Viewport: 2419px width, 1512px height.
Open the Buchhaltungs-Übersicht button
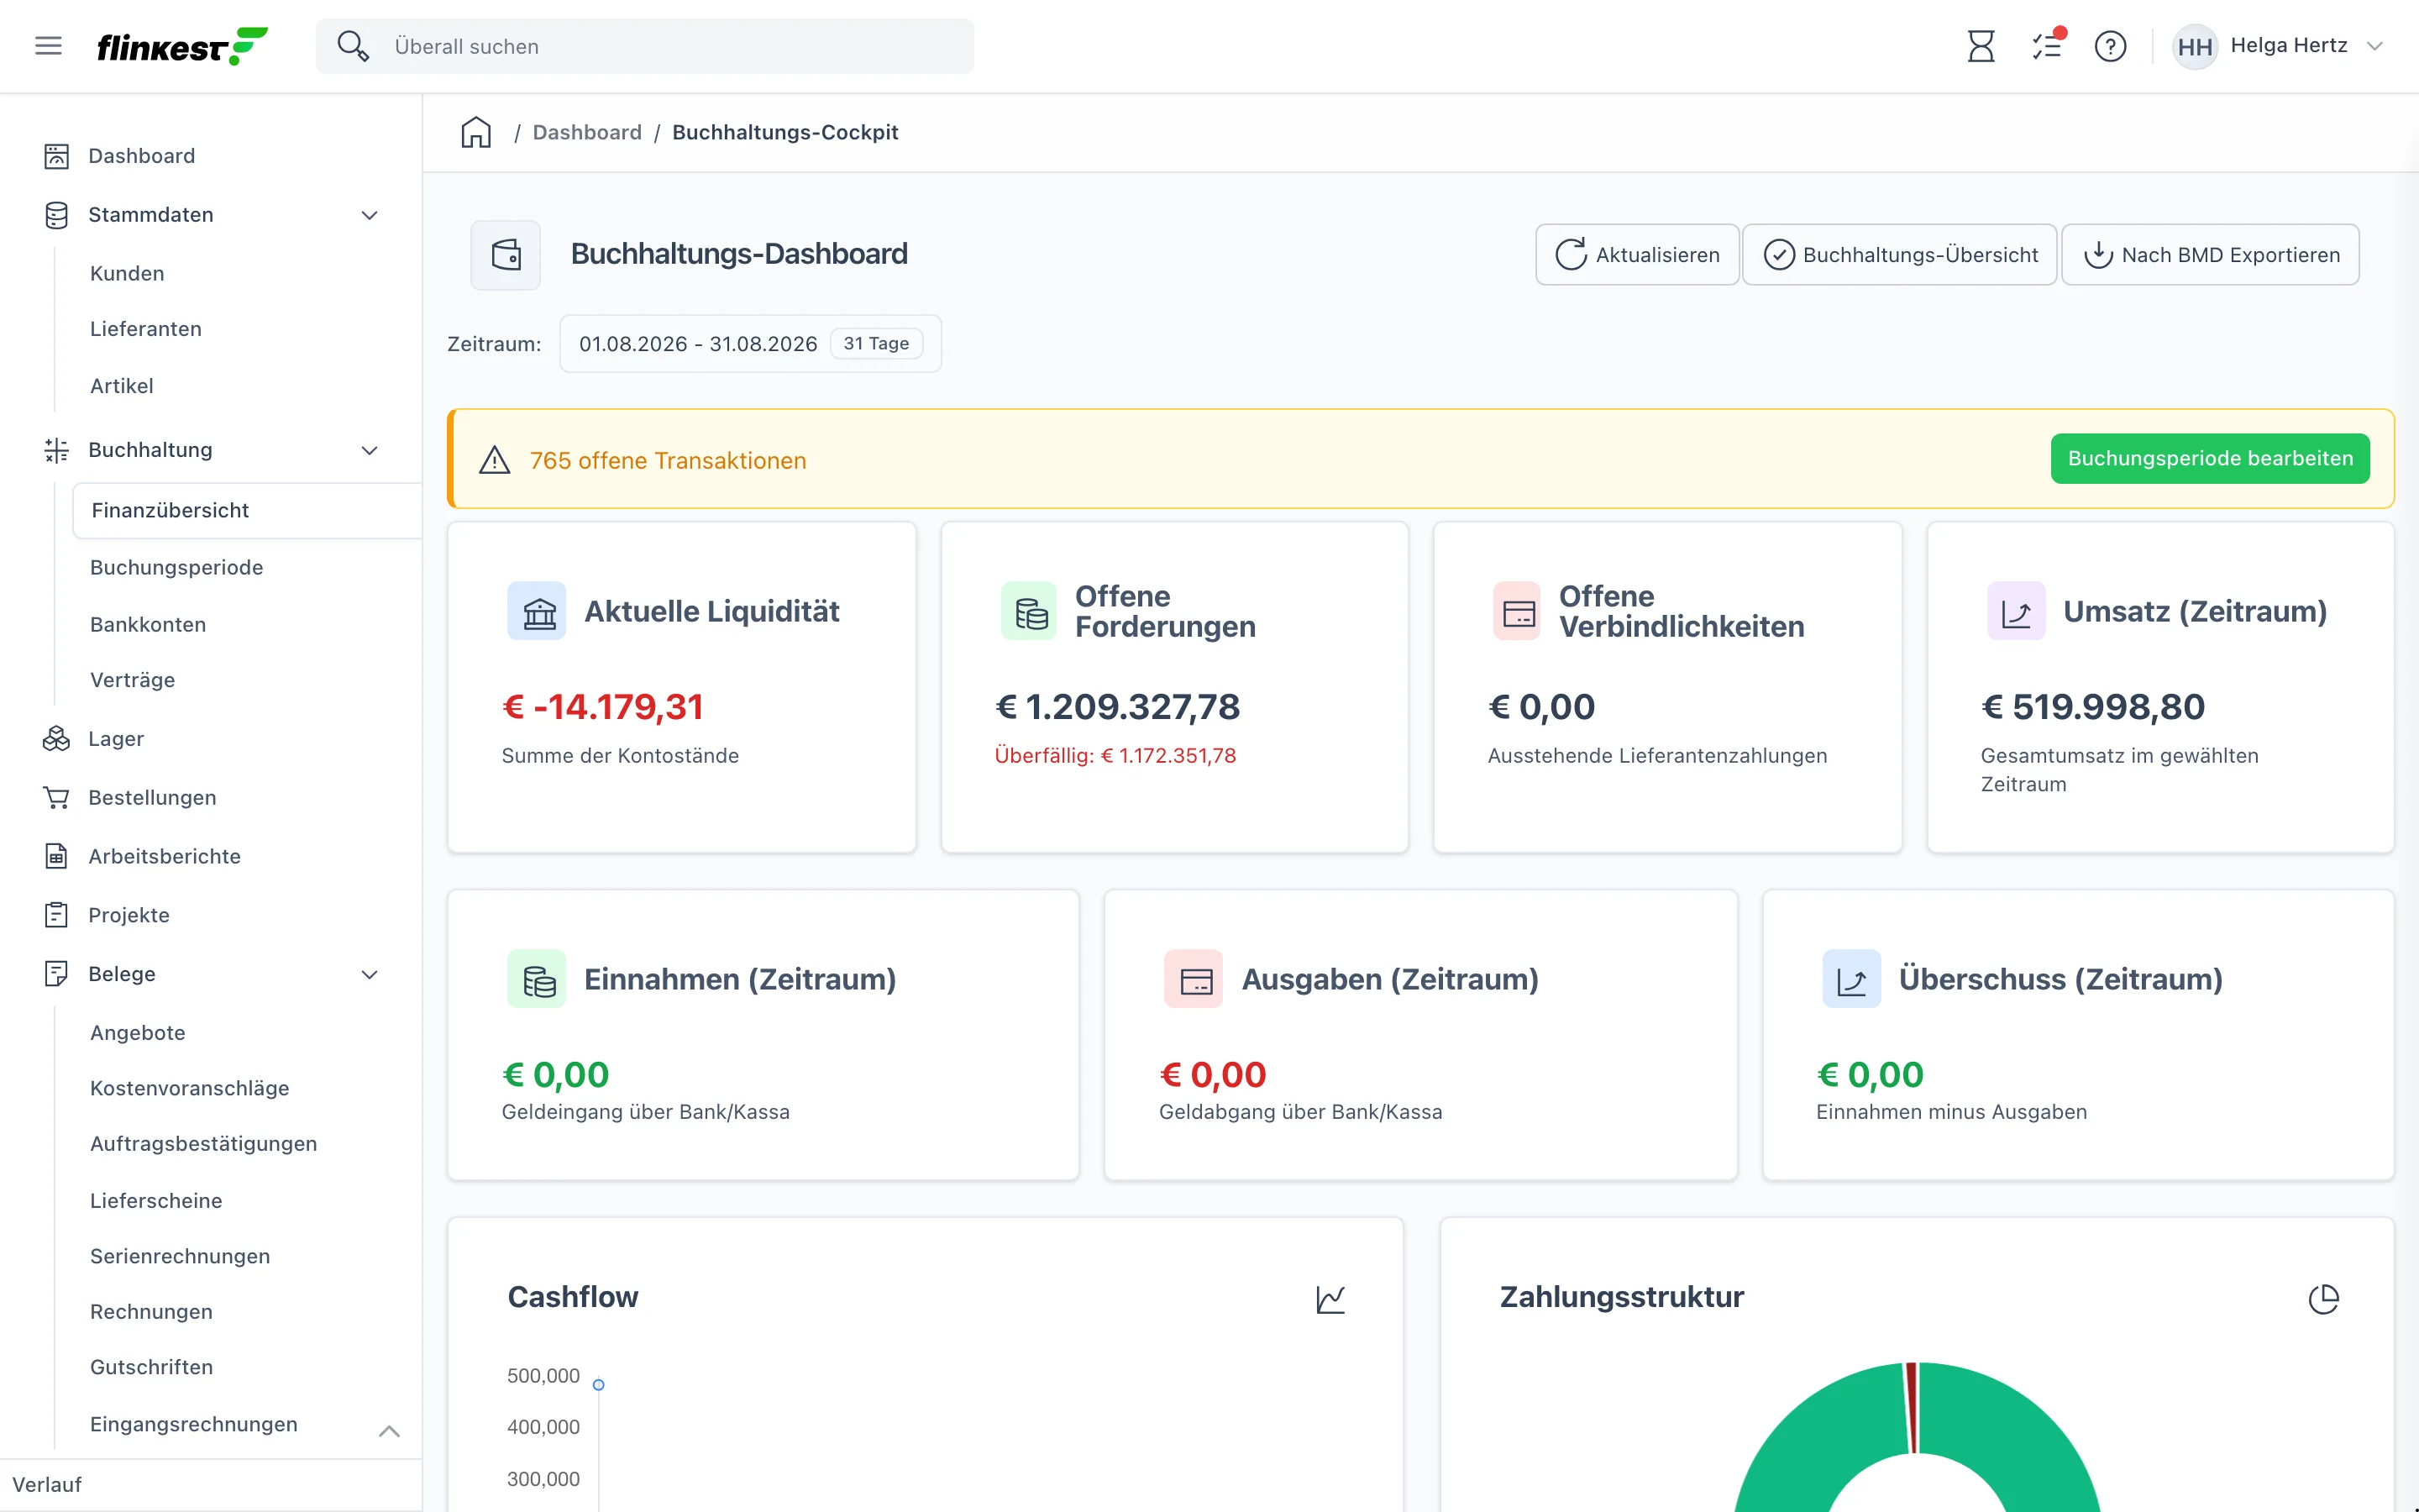1900,255
